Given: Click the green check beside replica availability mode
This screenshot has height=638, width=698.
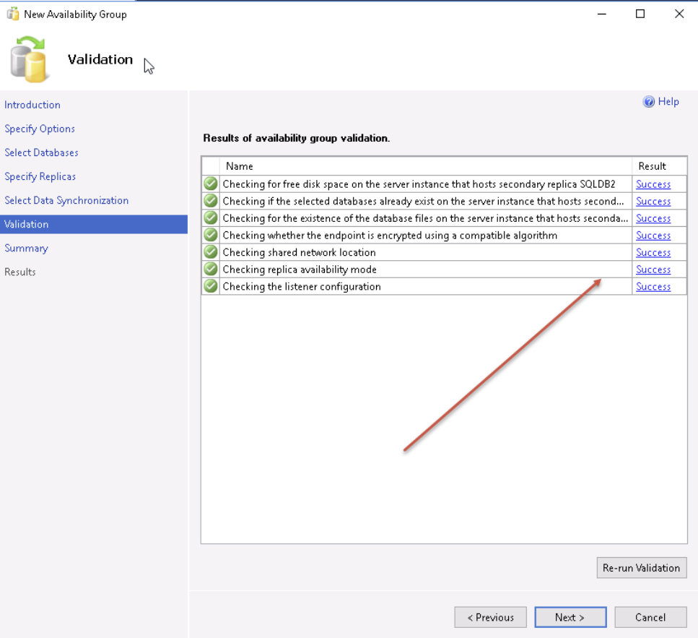Looking at the screenshot, I should coord(211,269).
